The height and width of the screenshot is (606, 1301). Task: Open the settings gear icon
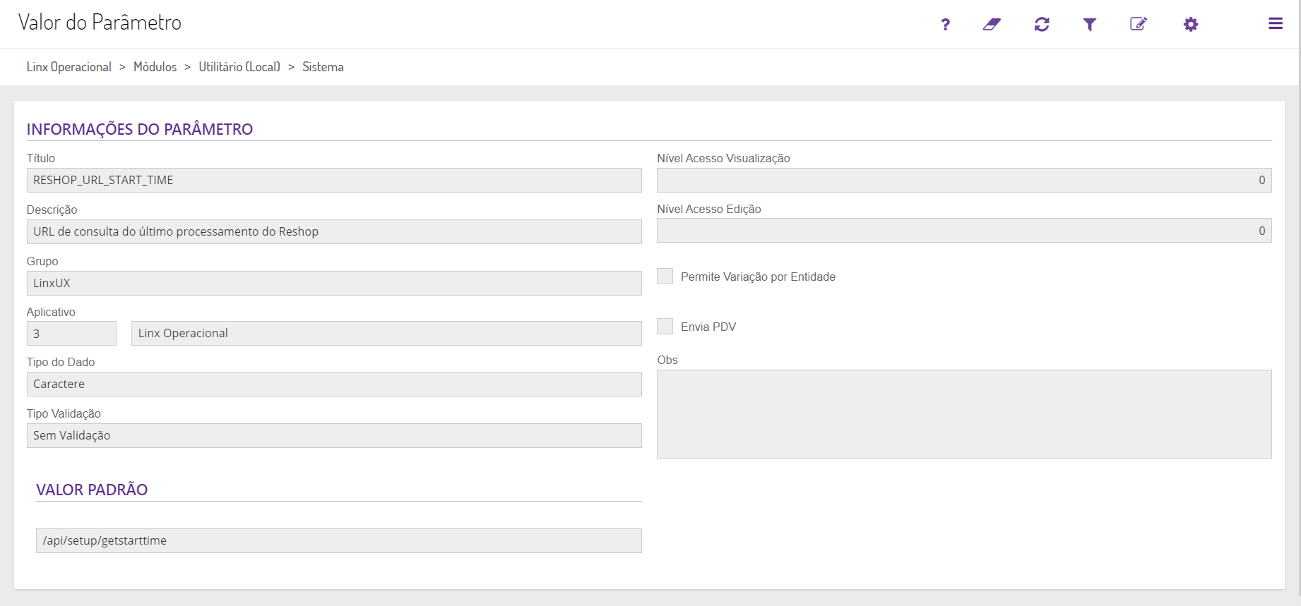[1191, 25]
